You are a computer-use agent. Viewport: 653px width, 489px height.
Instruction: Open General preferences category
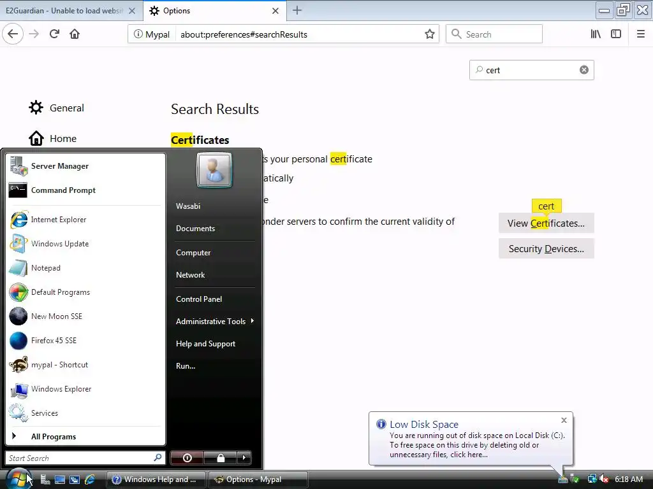click(57, 108)
